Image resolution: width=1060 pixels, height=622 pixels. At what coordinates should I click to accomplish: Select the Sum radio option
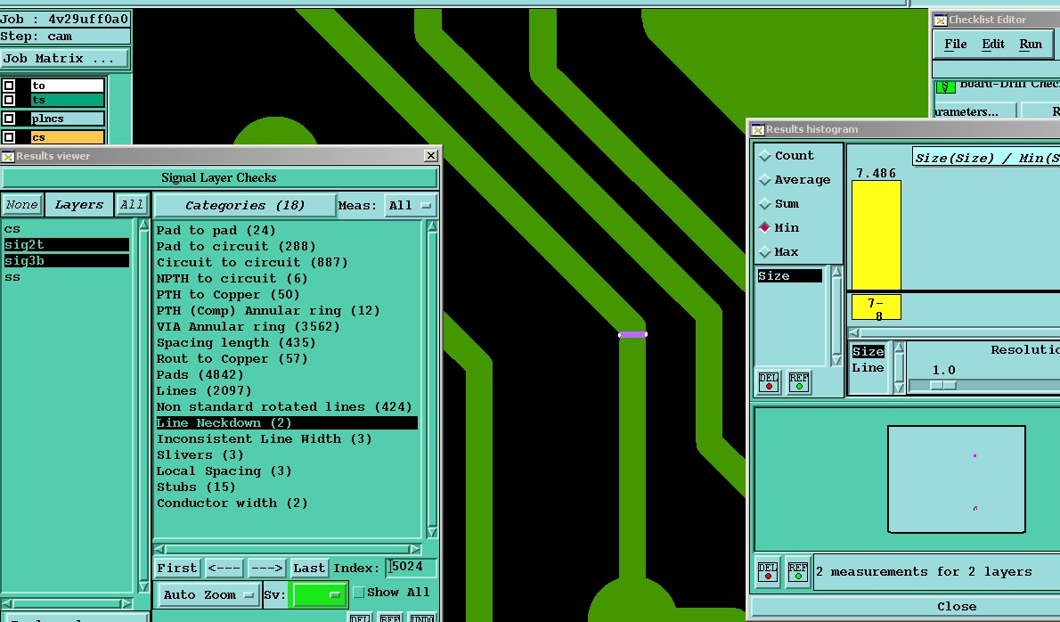point(764,203)
